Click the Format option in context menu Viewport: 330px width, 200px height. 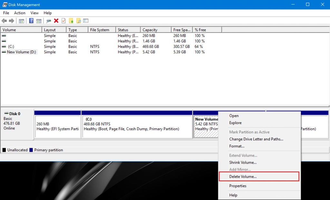237,146
